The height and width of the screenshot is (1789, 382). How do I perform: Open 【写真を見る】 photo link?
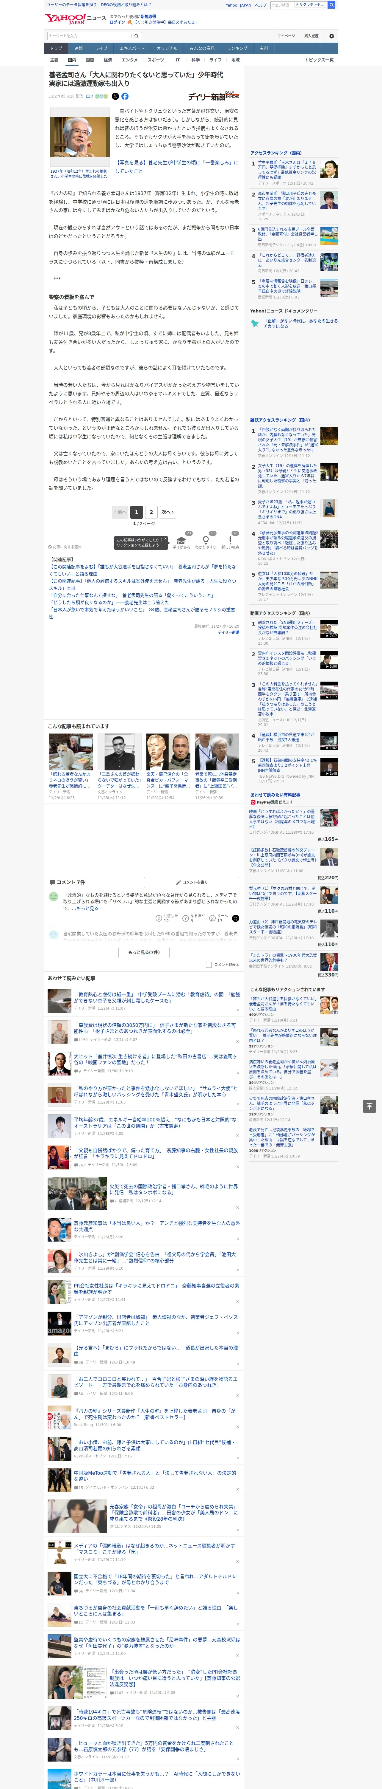point(176,167)
